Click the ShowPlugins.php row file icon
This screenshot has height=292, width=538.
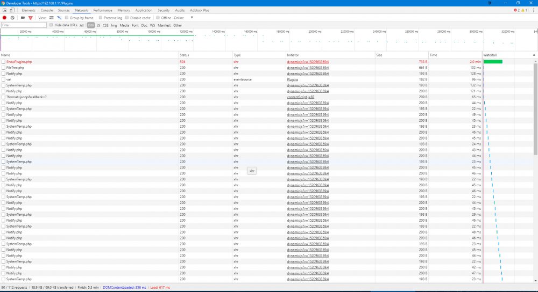[3, 62]
